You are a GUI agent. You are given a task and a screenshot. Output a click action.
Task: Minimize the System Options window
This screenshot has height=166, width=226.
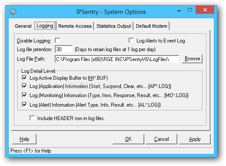point(179,10)
